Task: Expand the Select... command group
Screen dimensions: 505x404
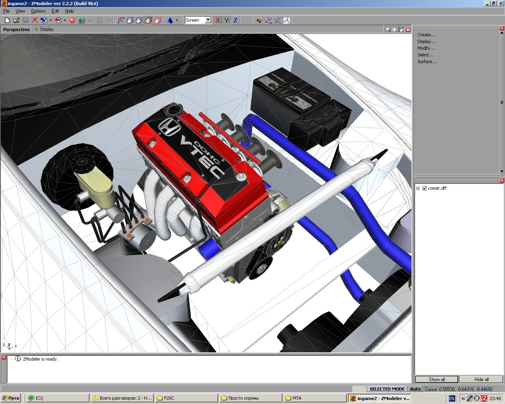Action: (425, 55)
